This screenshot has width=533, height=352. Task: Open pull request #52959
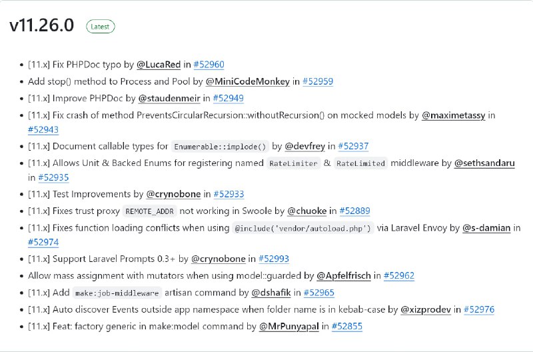[318, 81]
